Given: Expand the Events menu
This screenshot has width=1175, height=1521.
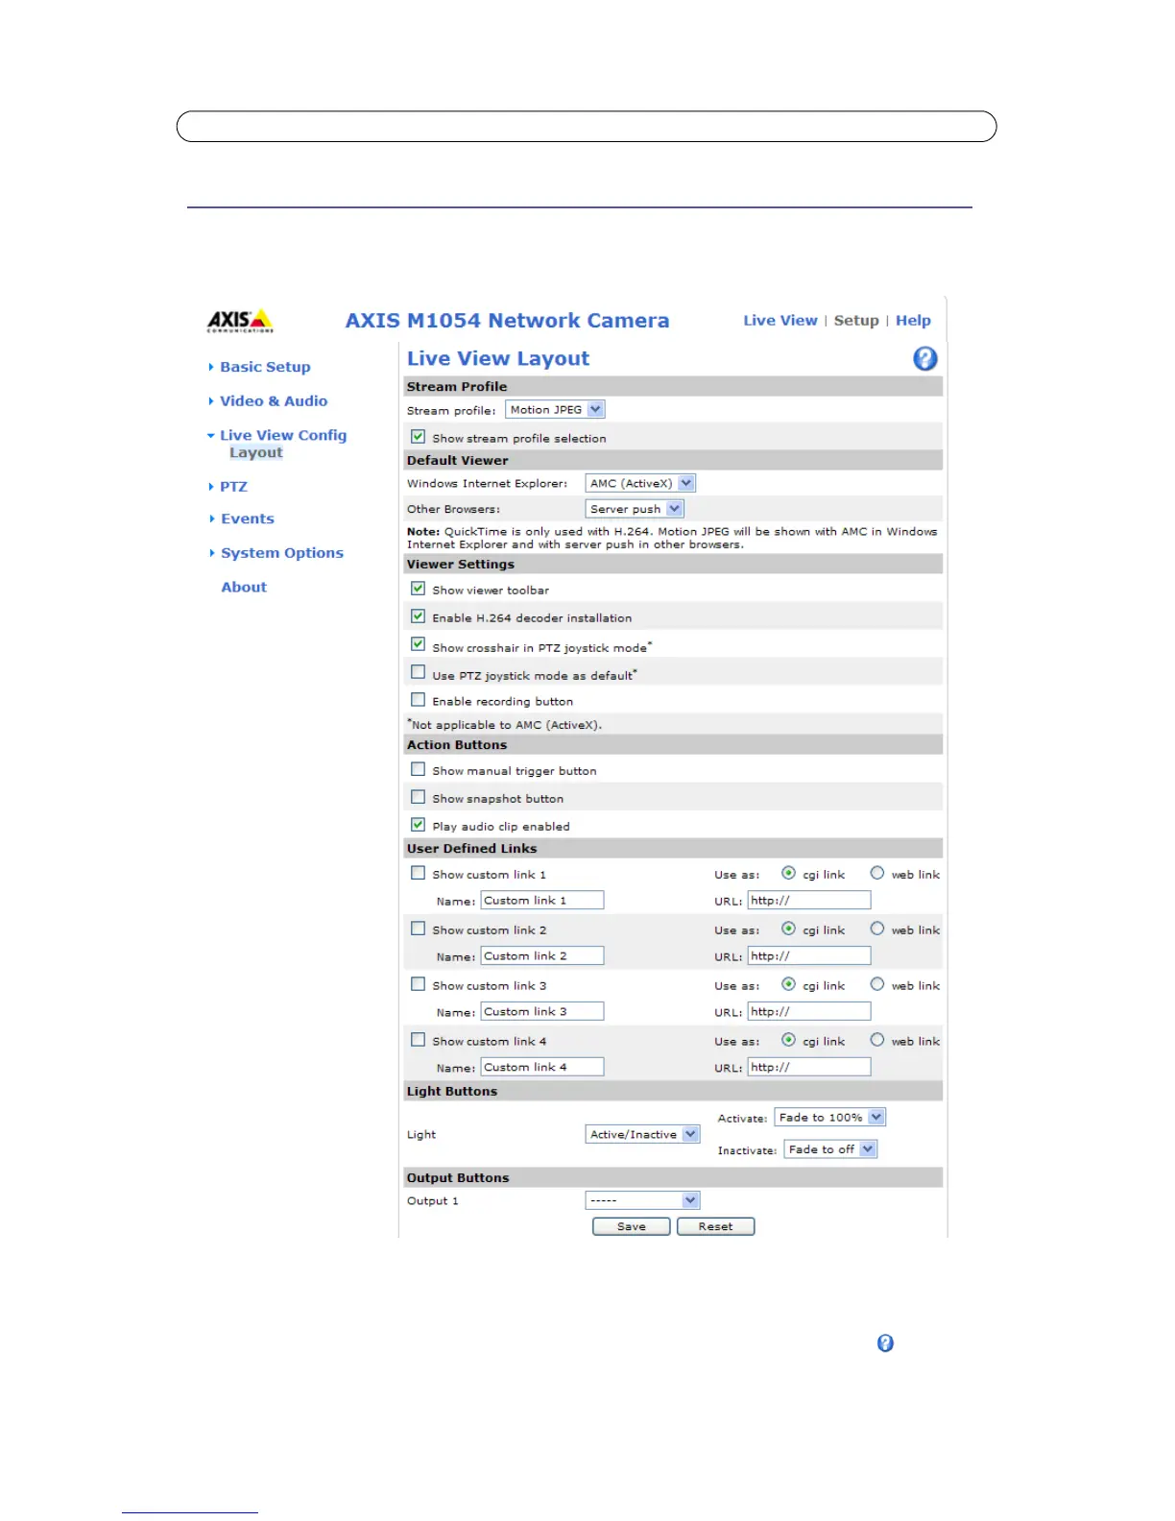Looking at the screenshot, I should [248, 519].
